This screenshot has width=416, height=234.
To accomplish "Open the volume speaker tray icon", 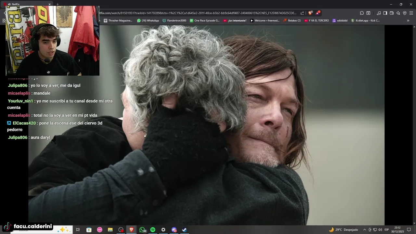I will coord(380,230).
